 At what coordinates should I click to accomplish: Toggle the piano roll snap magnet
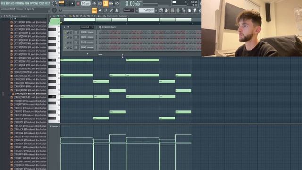coord(58,16)
